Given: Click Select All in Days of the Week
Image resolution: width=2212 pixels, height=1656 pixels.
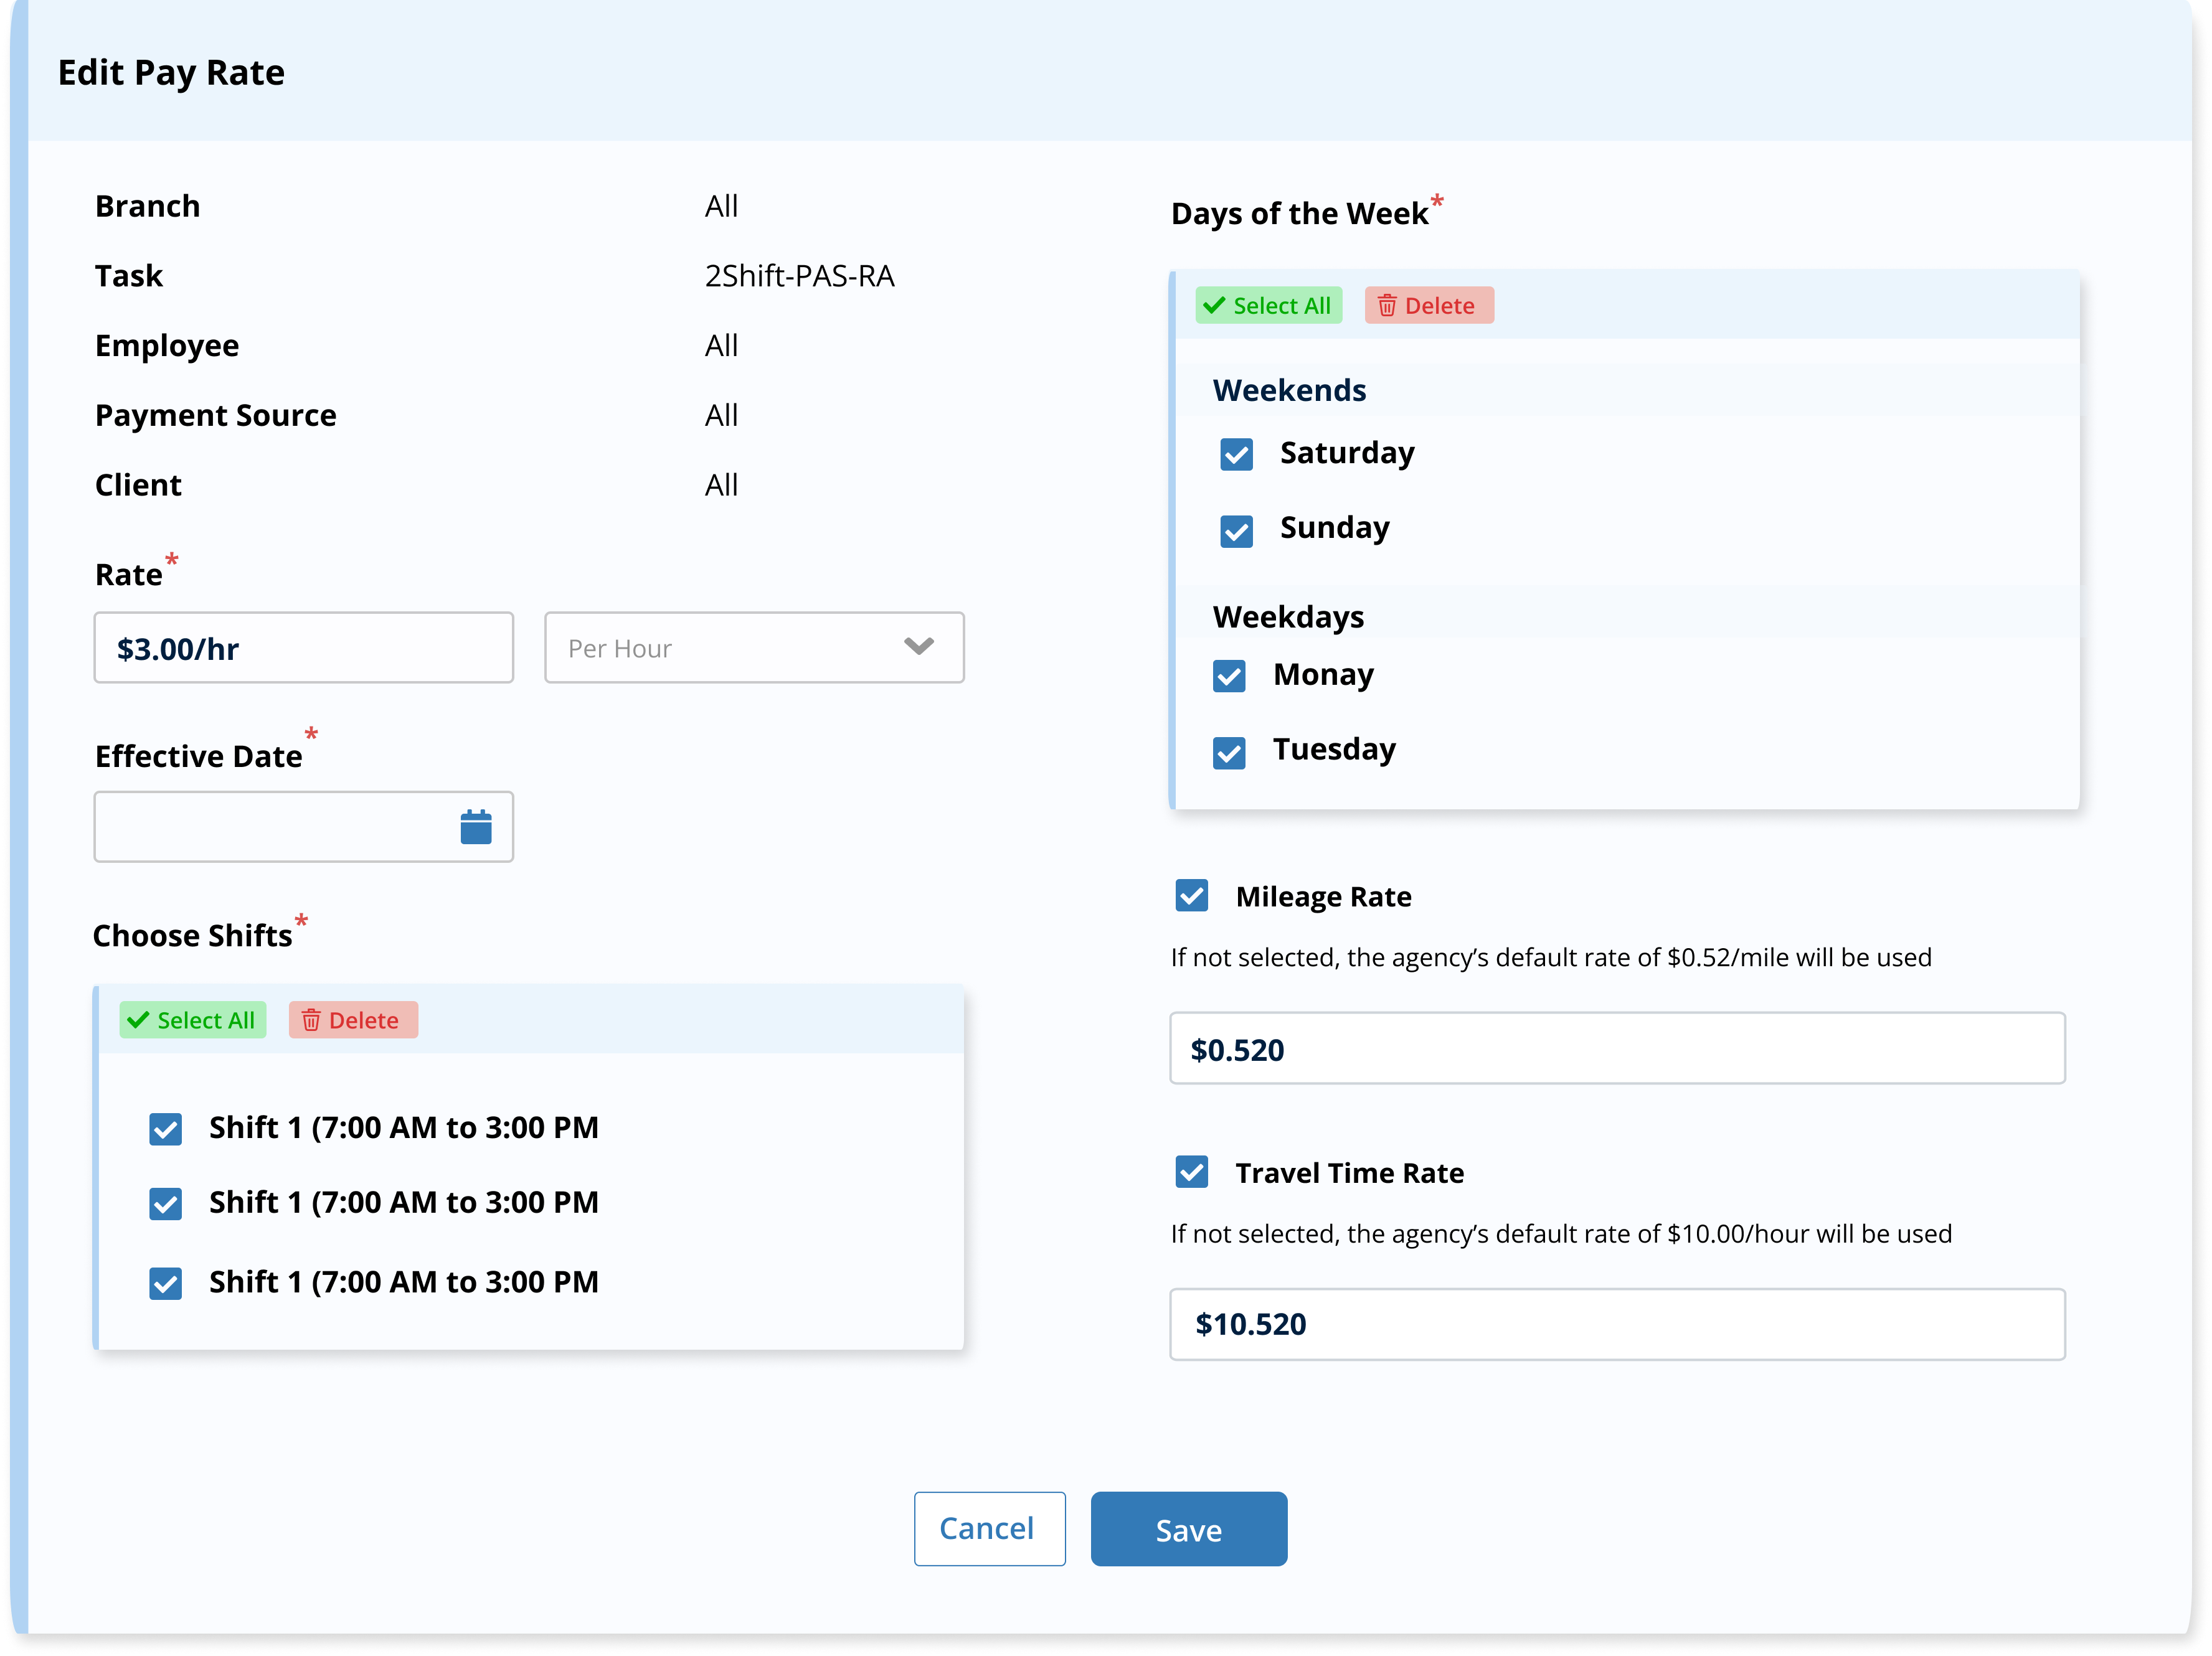Looking at the screenshot, I should [x=1268, y=305].
